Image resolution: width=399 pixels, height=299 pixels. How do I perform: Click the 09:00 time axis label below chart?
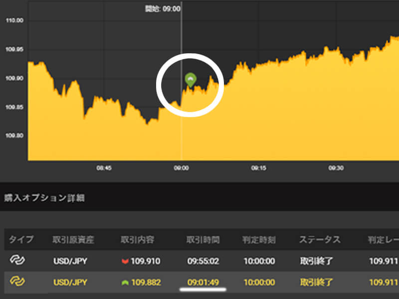point(181,168)
